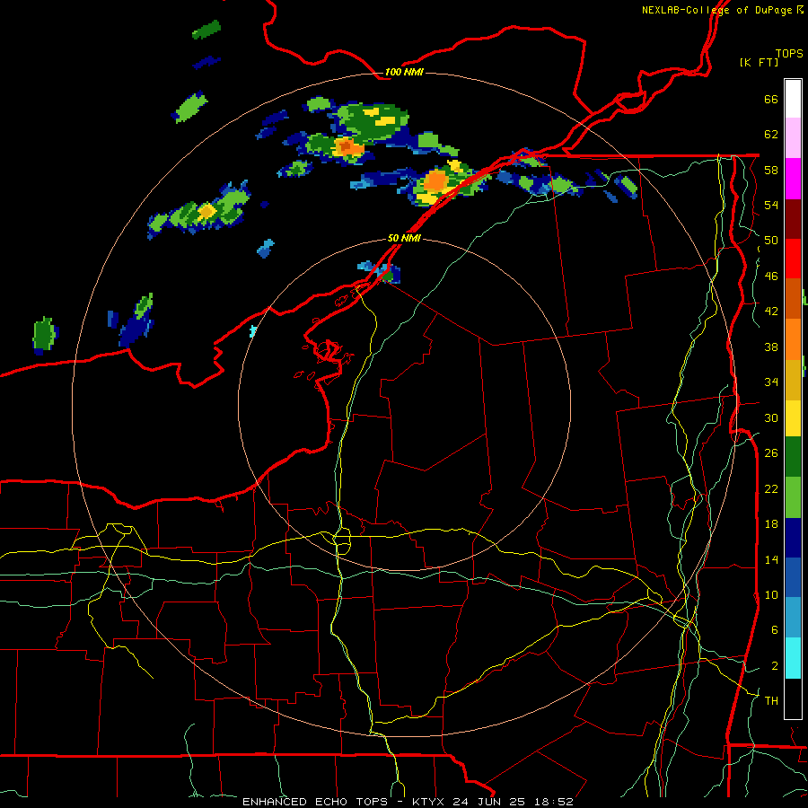808x808 pixels.
Task: Click the legend value 38
Action: [771, 347]
